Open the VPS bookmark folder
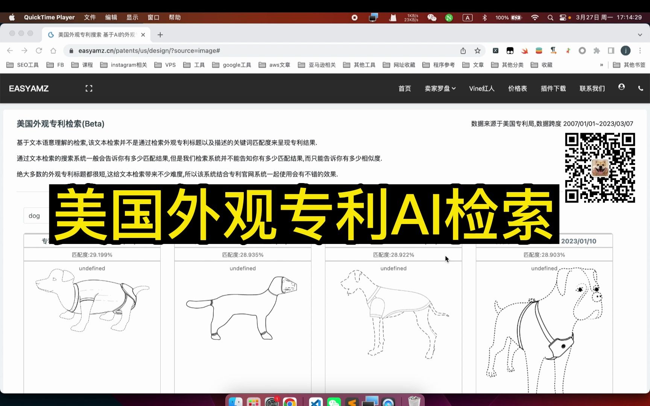The image size is (650, 406). (x=165, y=65)
